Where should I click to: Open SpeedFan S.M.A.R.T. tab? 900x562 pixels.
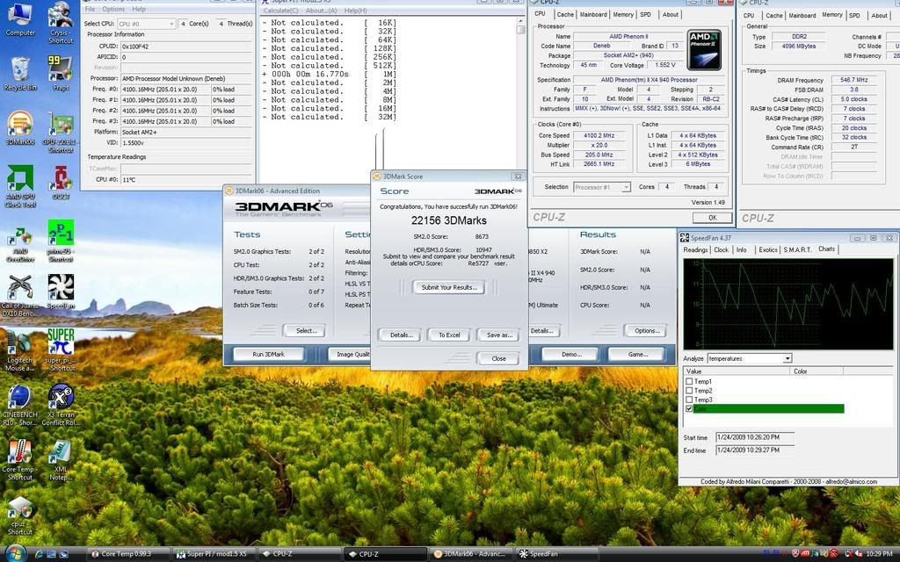[x=798, y=250]
